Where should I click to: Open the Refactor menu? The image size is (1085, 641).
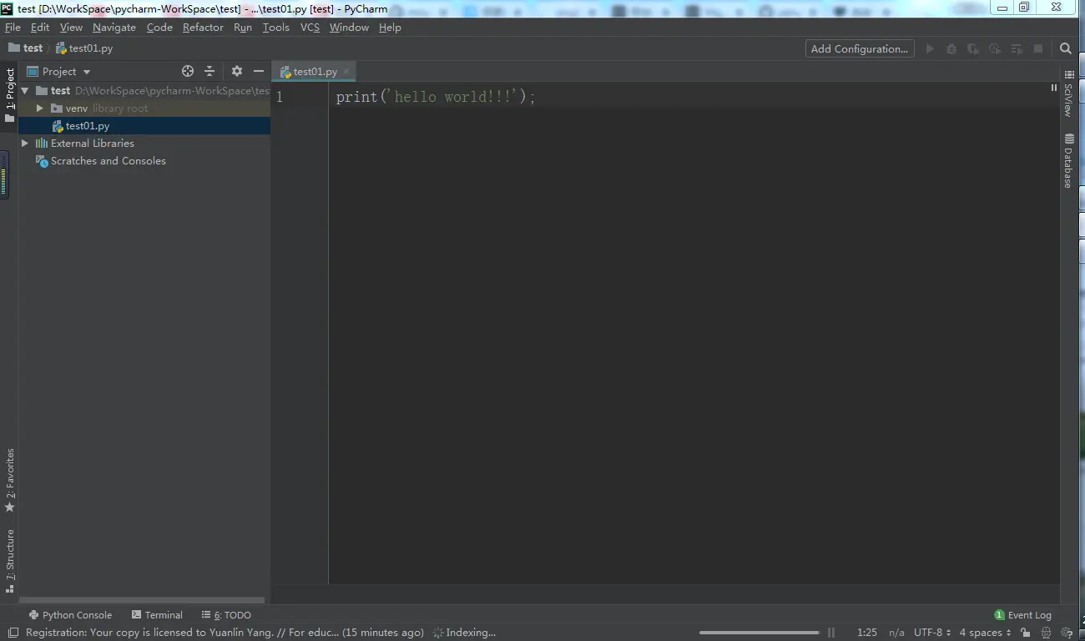(x=203, y=28)
